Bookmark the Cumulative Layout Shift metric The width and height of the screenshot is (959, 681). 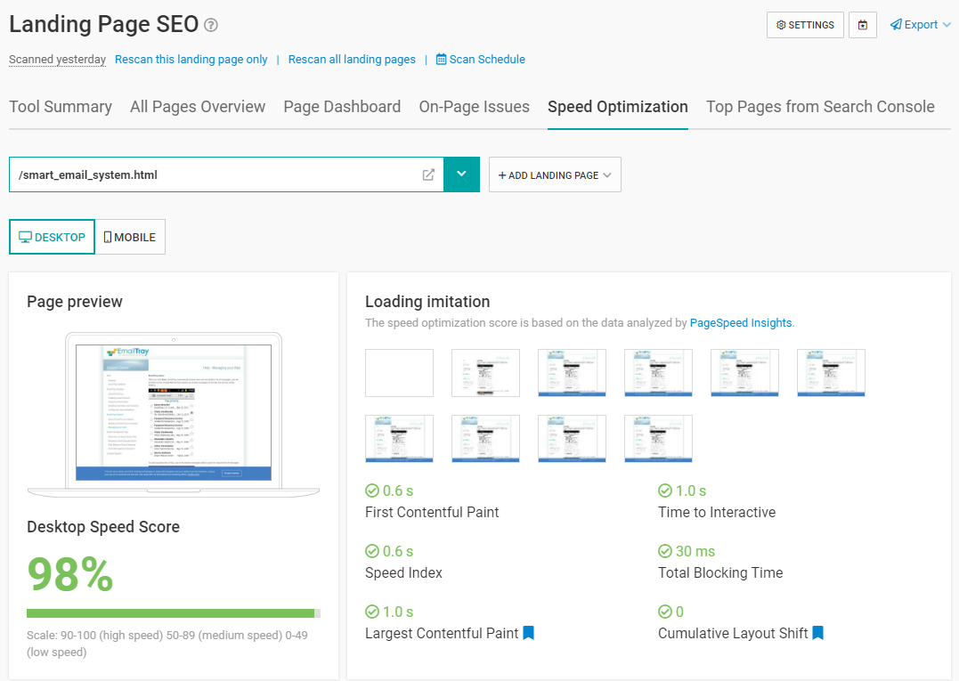point(817,633)
